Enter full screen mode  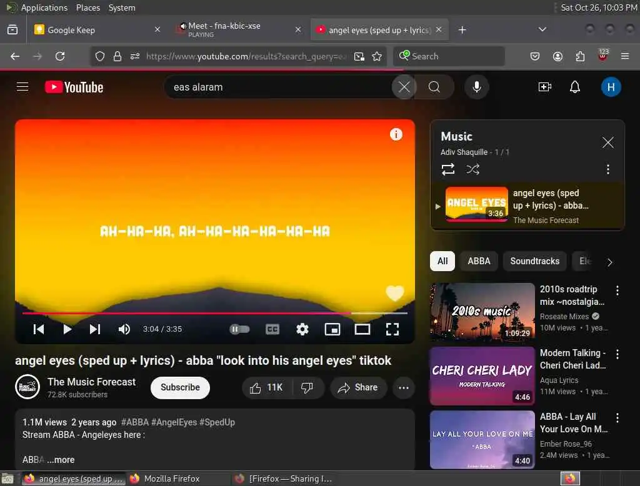click(x=392, y=329)
